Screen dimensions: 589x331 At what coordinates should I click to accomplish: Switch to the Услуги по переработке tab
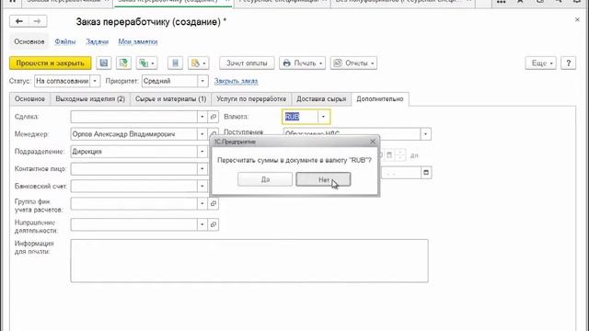[x=251, y=99]
